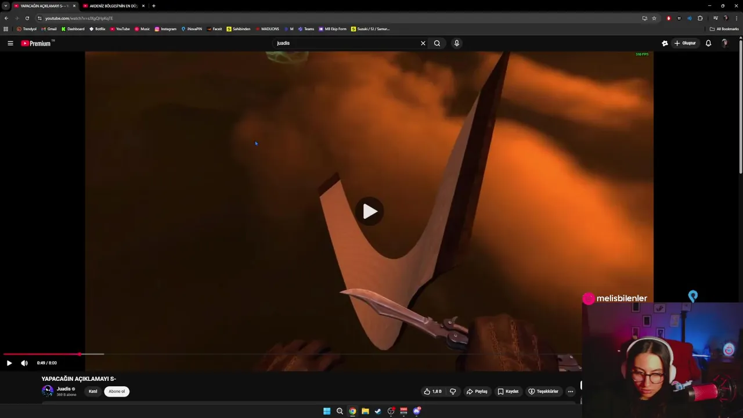Open YouTube notifications bell
The width and height of the screenshot is (743, 418).
(x=708, y=43)
